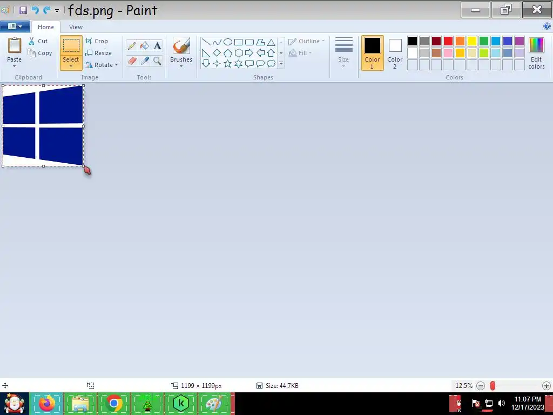Choose the Rounded rectangular callout shape
The image size is (553, 415).
click(249, 64)
